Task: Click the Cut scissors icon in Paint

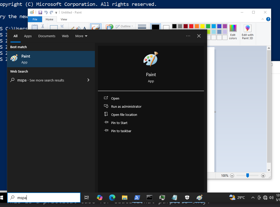Action: [43, 26]
